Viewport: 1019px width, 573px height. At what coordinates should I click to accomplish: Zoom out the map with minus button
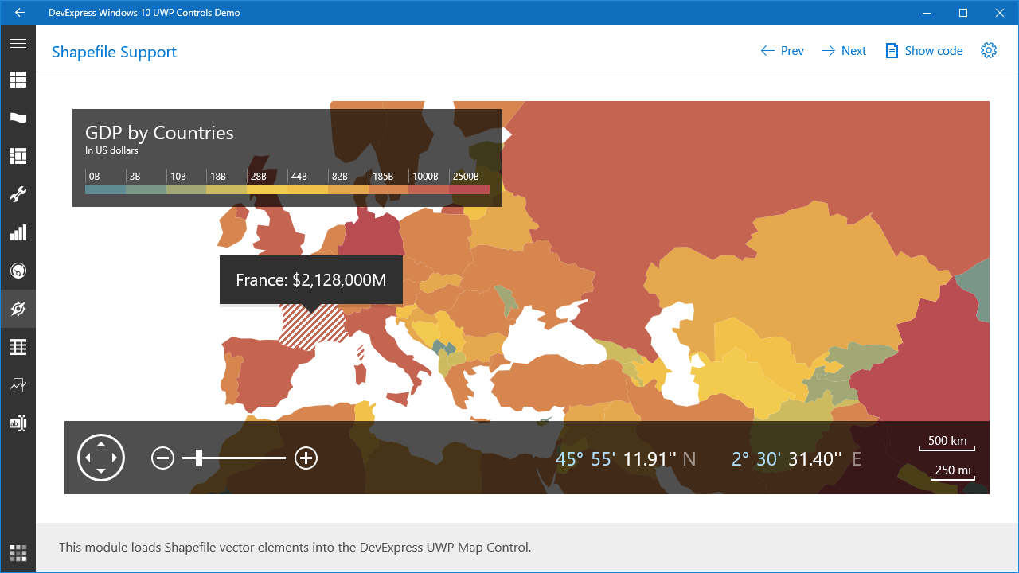[162, 458]
